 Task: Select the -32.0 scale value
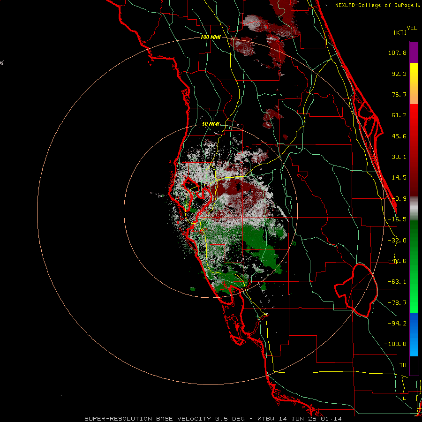[397, 241]
